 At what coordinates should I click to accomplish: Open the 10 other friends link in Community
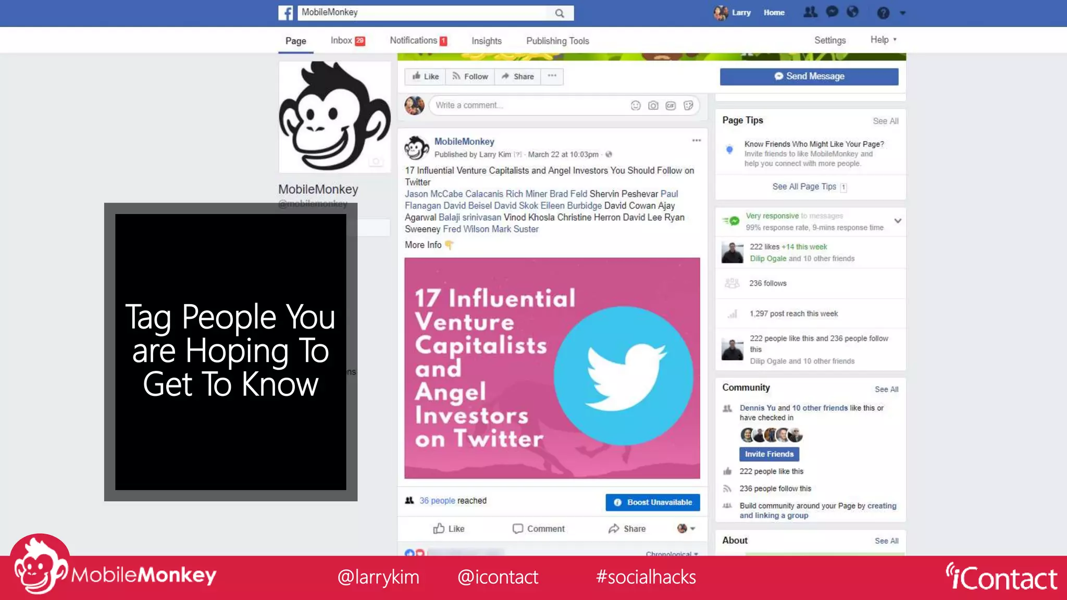pyautogui.click(x=820, y=408)
